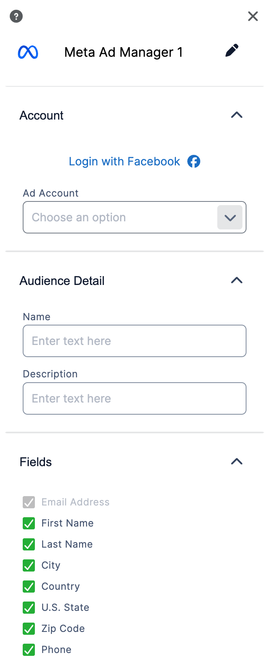Open the Ad Account dropdown arrow
The image size is (270, 668).
(230, 217)
